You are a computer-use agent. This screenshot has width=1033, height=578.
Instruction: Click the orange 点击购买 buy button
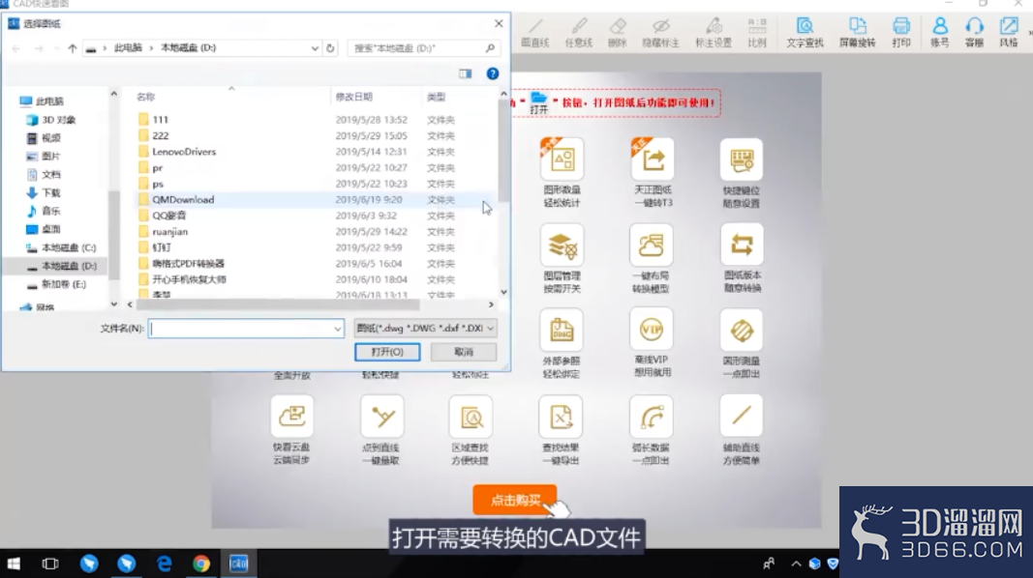coord(514,501)
